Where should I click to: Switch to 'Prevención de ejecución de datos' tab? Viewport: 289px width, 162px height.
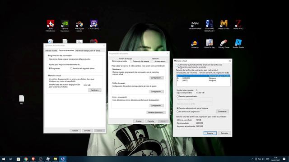[x=88, y=51]
